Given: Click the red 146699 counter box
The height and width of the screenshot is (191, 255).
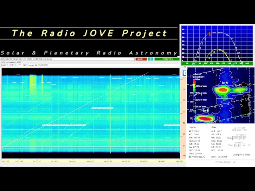Looking at the screenshot, I should [x=141, y=59].
